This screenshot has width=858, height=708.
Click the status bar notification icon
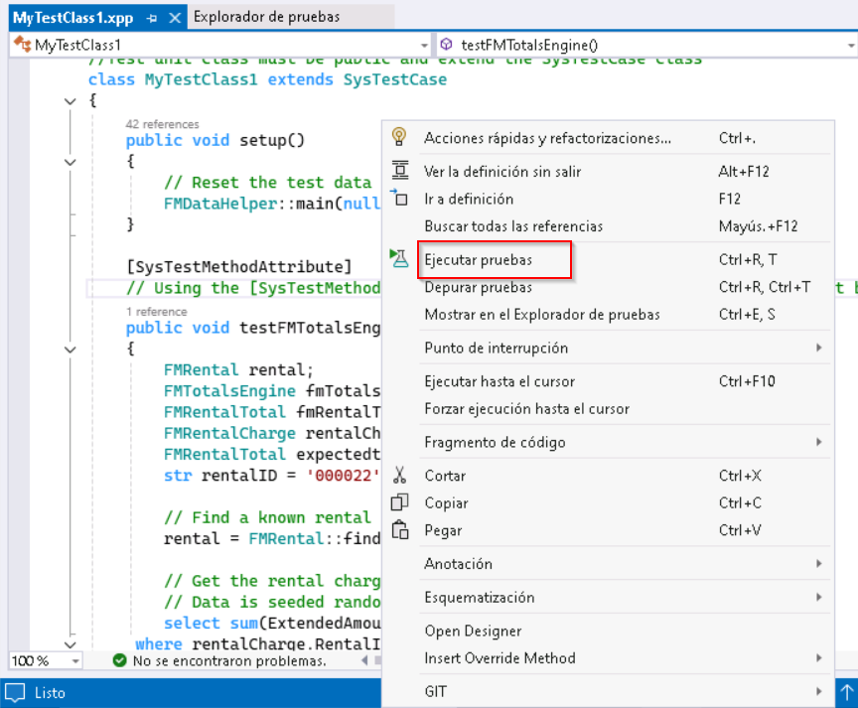click(x=15, y=693)
